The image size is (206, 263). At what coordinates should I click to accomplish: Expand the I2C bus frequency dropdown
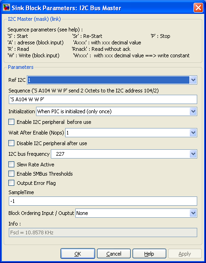tap(193, 154)
